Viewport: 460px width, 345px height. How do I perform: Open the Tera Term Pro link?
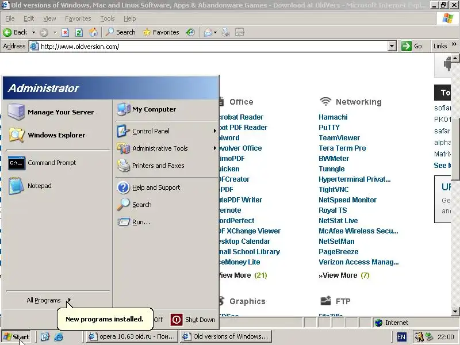pyautogui.click(x=342, y=148)
